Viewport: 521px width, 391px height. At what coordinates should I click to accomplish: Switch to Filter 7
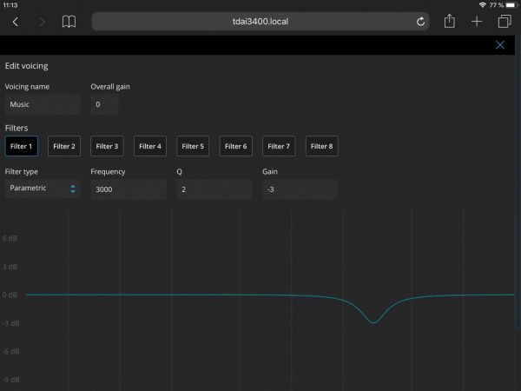[279, 146]
